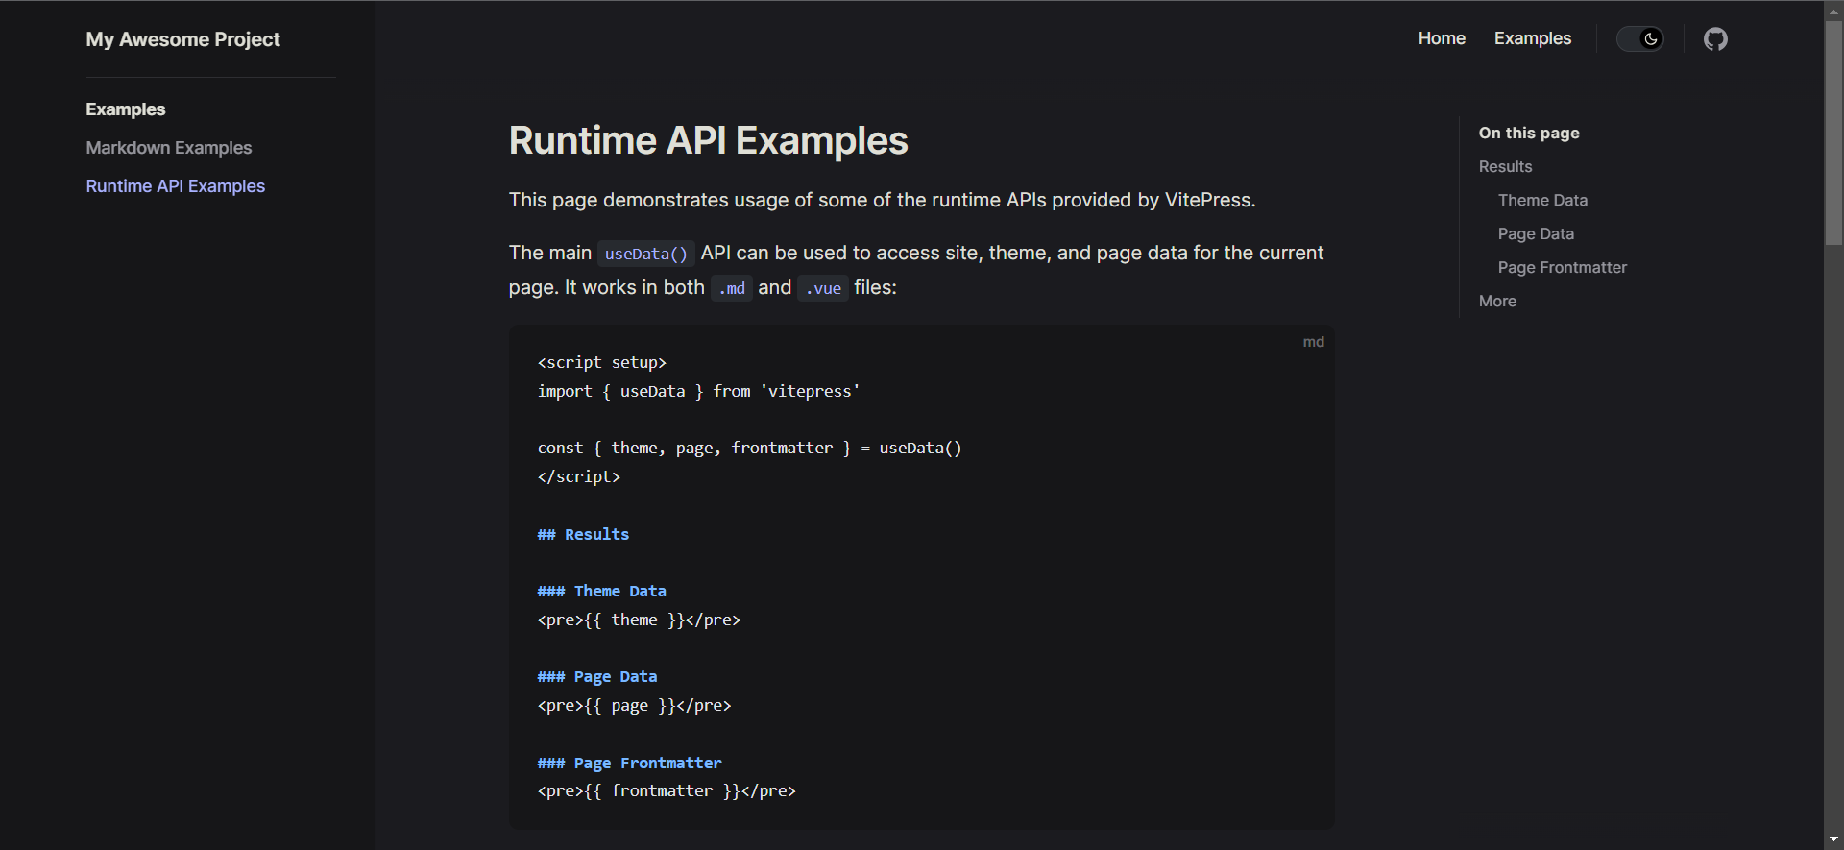Open the GitHub repository icon link
The width and height of the screenshot is (1844, 850).
click(1715, 39)
